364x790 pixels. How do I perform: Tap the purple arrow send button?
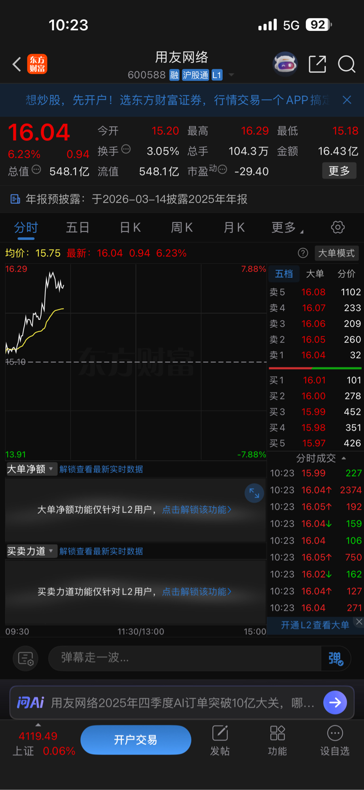(x=335, y=702)
